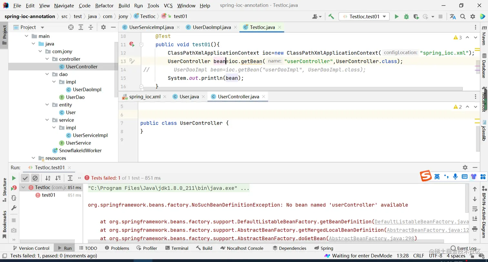Build the project with the hammer icon
Image resolution: width=488 pixels, height=262 pixels.
pyautogui.click(x=331, y=16)
